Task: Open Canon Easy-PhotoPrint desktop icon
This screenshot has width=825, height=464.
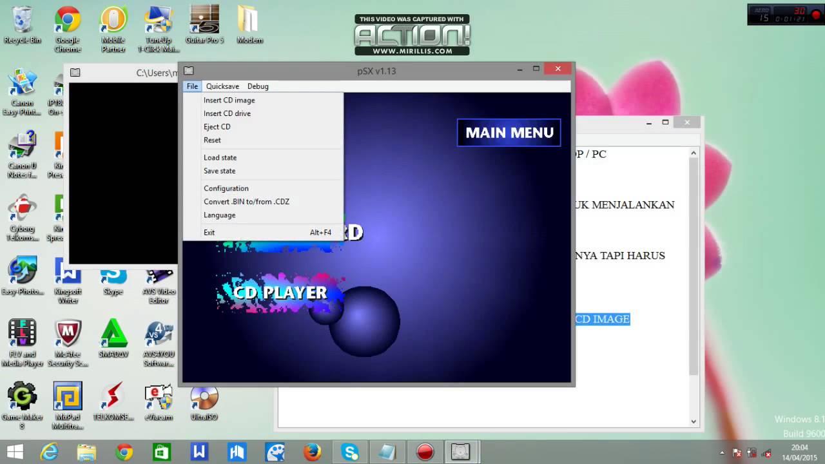Action: pos(22,92)
